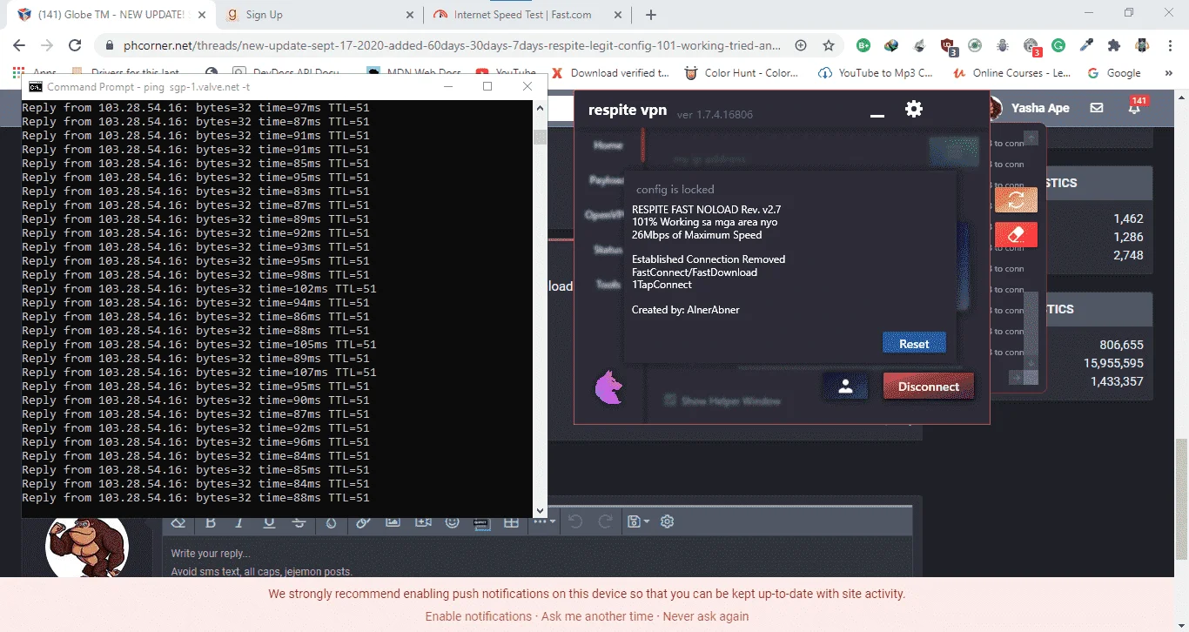Open Home tab in respite vpn sidebar

(608, 145)
